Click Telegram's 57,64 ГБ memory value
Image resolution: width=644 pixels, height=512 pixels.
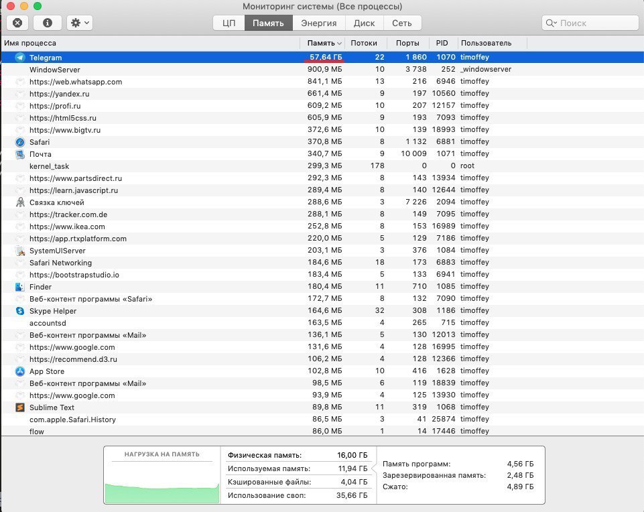click(x=326, y=57)
